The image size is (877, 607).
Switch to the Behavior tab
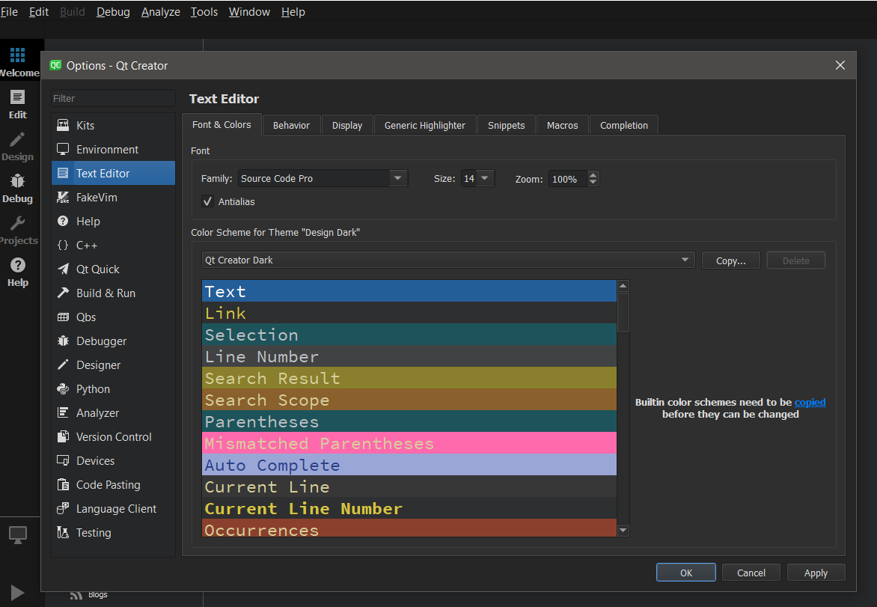click(291, 125)
